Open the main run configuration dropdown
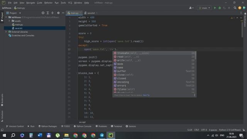 pos(204,8)
